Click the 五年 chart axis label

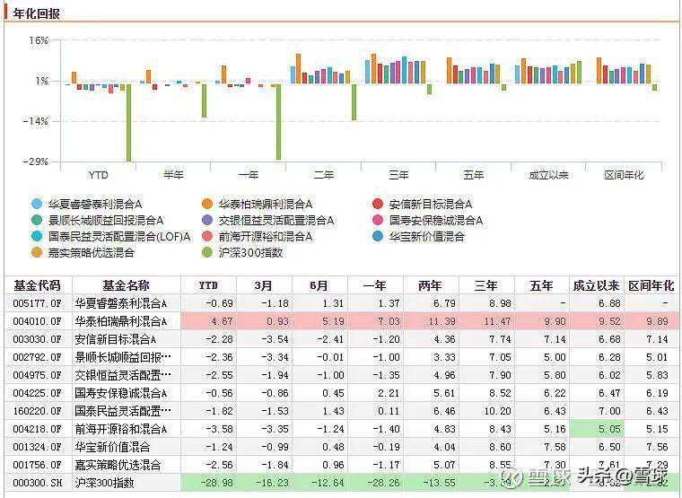pos(474,175)
